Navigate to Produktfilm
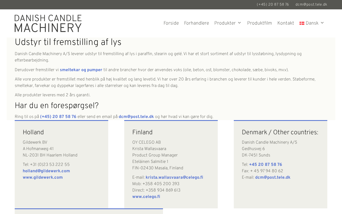 (x=259, y=23)
